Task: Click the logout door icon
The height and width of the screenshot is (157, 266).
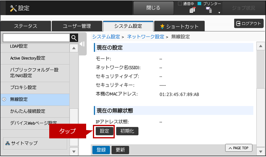Action: (x=238, y=23)
